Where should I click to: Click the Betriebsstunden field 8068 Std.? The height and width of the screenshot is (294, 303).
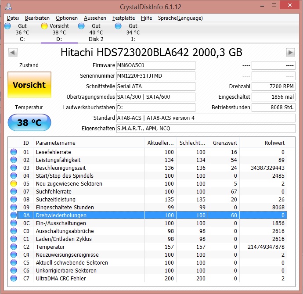point(274,108)
